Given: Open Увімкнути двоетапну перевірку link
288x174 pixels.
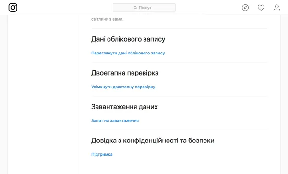Looking at the screenshot, I should [x=123, y=87].
